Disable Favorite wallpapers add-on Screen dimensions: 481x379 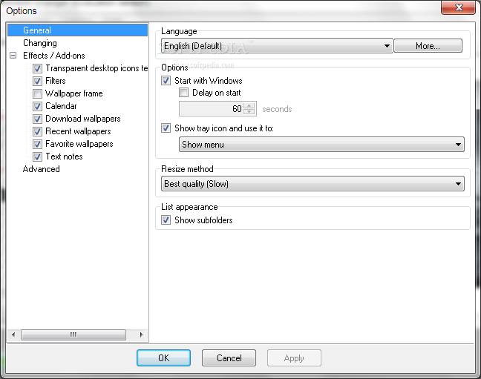(x=37, y=144)
